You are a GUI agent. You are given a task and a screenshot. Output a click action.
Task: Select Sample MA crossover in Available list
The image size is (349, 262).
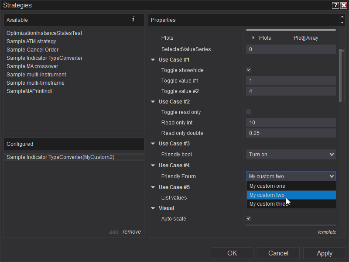click(32, 66)
